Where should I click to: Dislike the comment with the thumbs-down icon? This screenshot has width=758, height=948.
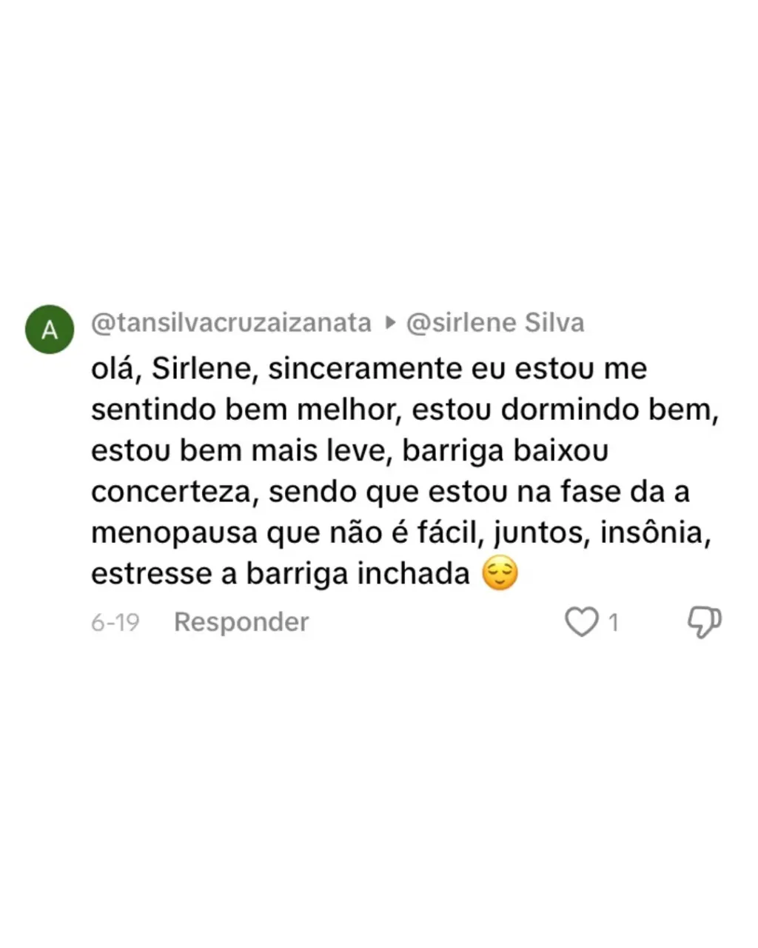pyautogui.click(x=704, y=622)
